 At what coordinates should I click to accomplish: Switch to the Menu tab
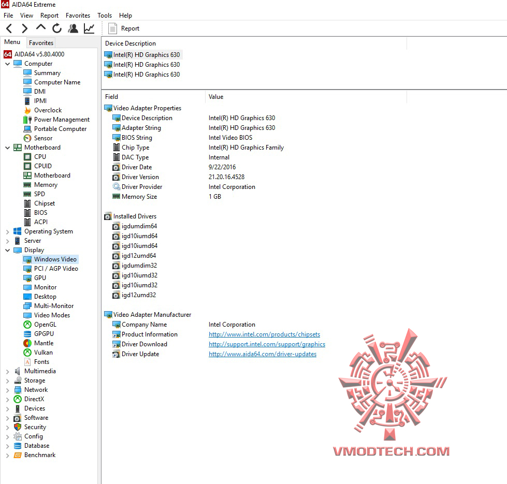12,42
